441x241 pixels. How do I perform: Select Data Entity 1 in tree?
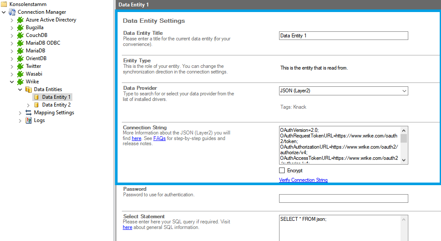(x=56, y=97)
